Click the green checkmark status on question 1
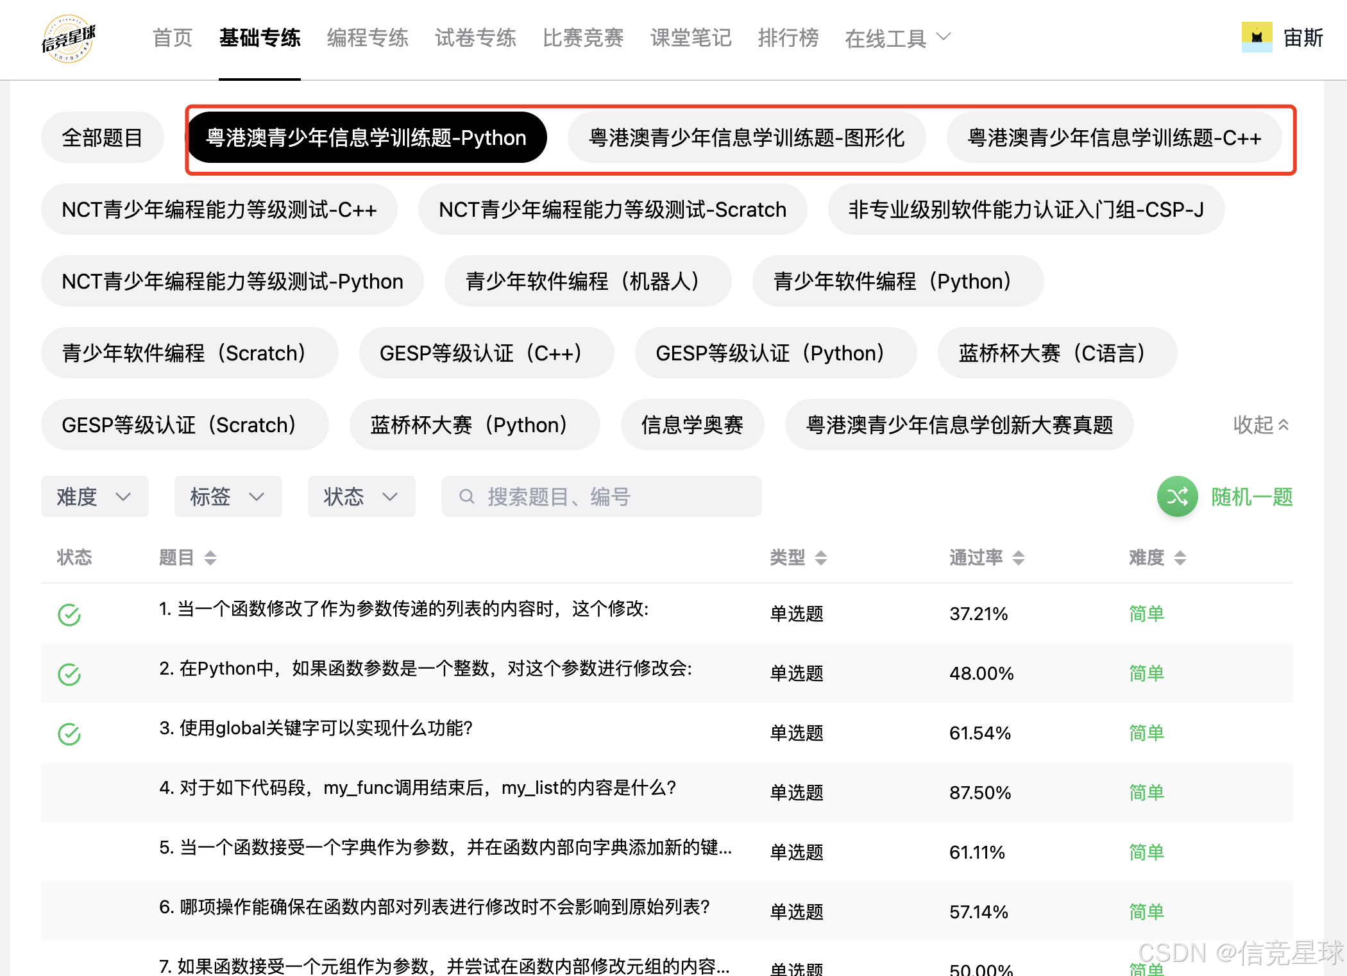1347x976 pixels. tap(69, 614)
